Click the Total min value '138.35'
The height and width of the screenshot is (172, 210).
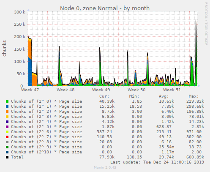coord(134,157)
